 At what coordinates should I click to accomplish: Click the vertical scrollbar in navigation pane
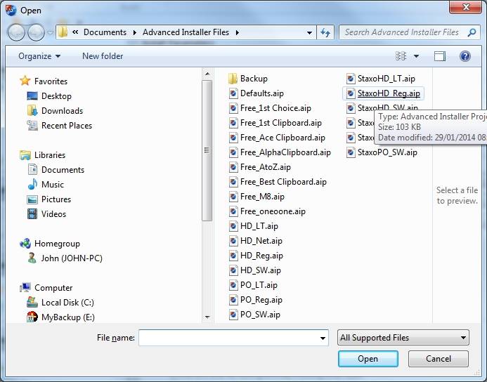click(207, 150)
